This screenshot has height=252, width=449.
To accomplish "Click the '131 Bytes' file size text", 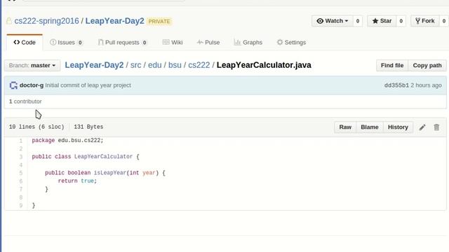I will pyautogui.click(x=88, y=127).
